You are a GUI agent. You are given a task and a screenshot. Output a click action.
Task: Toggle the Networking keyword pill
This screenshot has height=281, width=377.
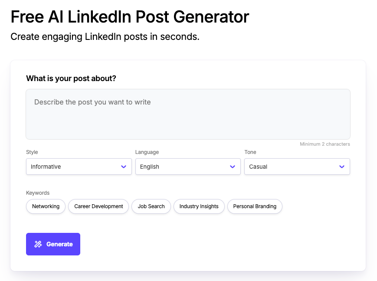point(46,206)
